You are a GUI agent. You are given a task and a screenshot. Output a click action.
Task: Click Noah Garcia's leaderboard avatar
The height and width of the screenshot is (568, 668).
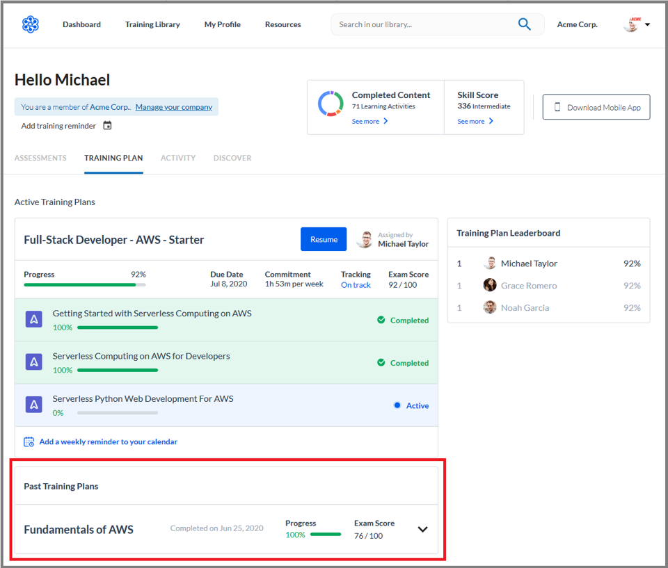click(490, 307)
